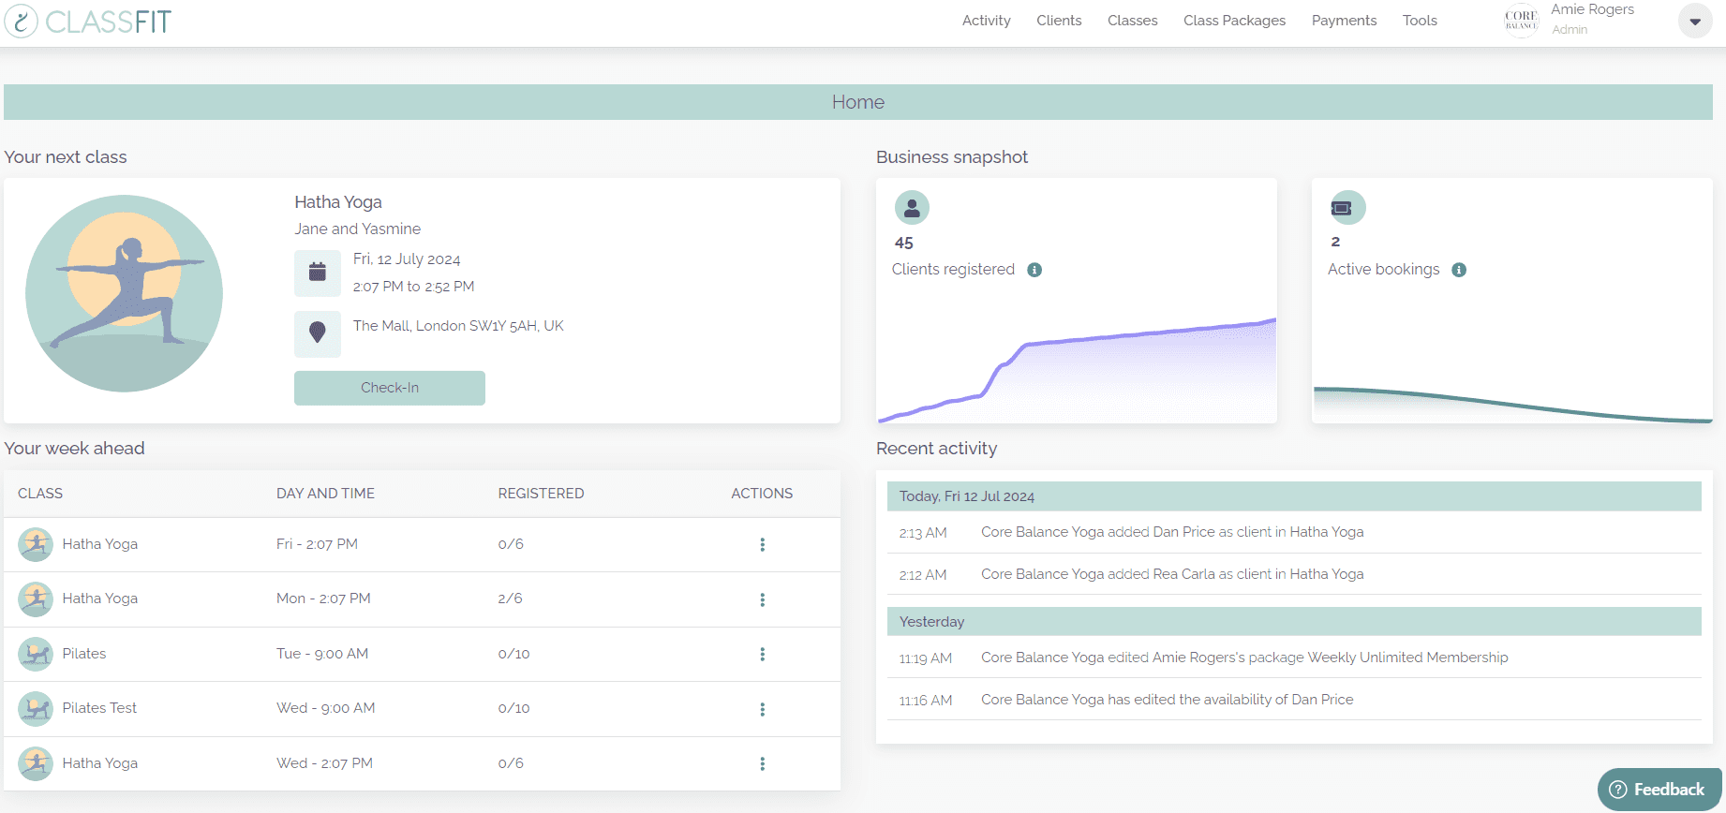Click the Clients registered info icon
The image size is (1726, 813).
[1034, 270]
